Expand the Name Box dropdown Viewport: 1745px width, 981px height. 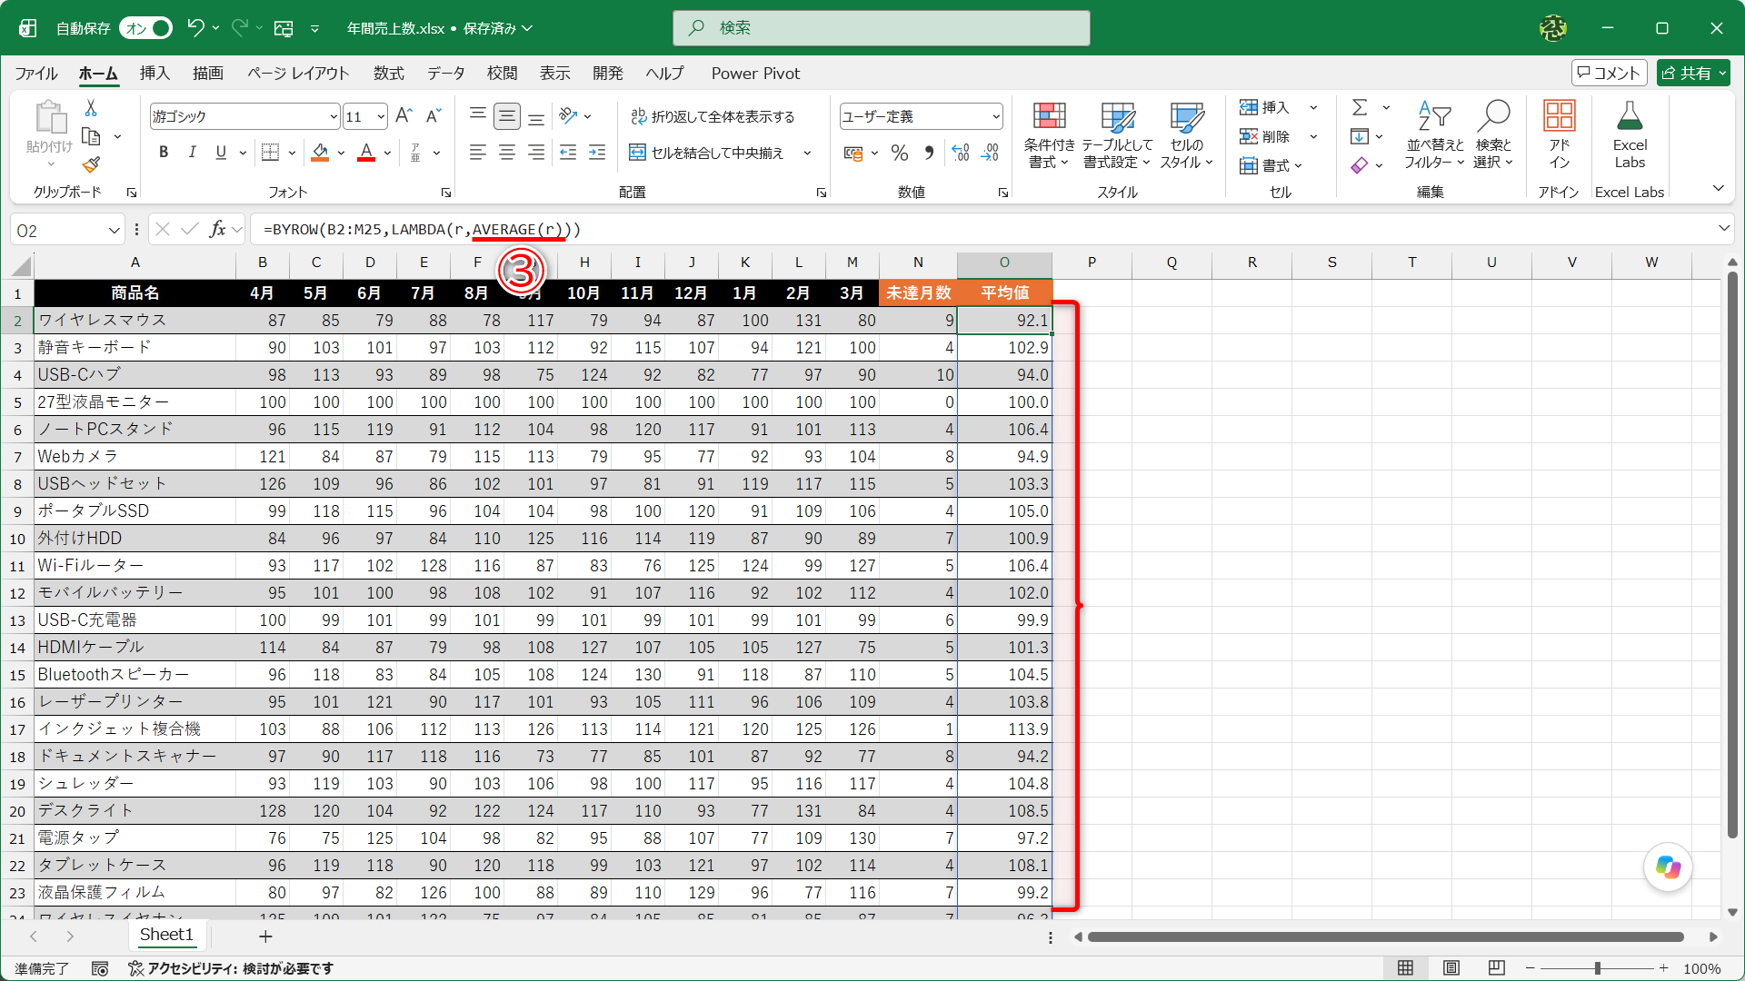pyautogui.click(x=115, y=230)
